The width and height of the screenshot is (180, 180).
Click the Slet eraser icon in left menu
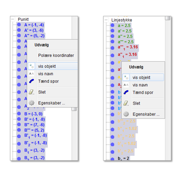click(31, 92)
